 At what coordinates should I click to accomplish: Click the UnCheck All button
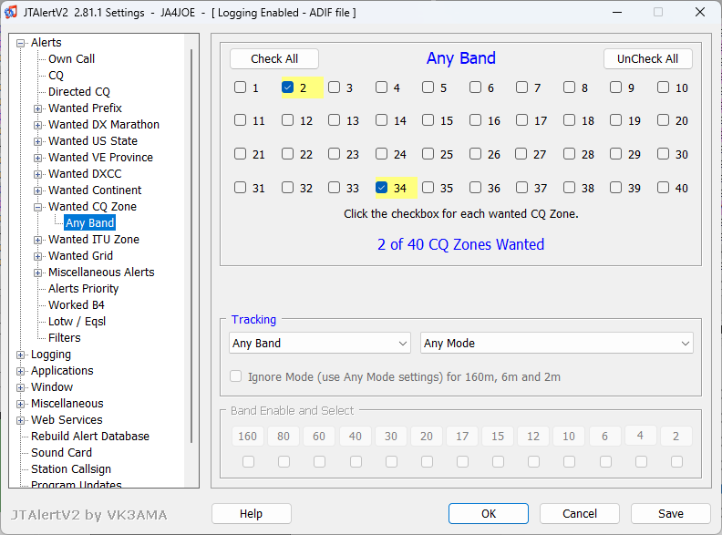647,59
